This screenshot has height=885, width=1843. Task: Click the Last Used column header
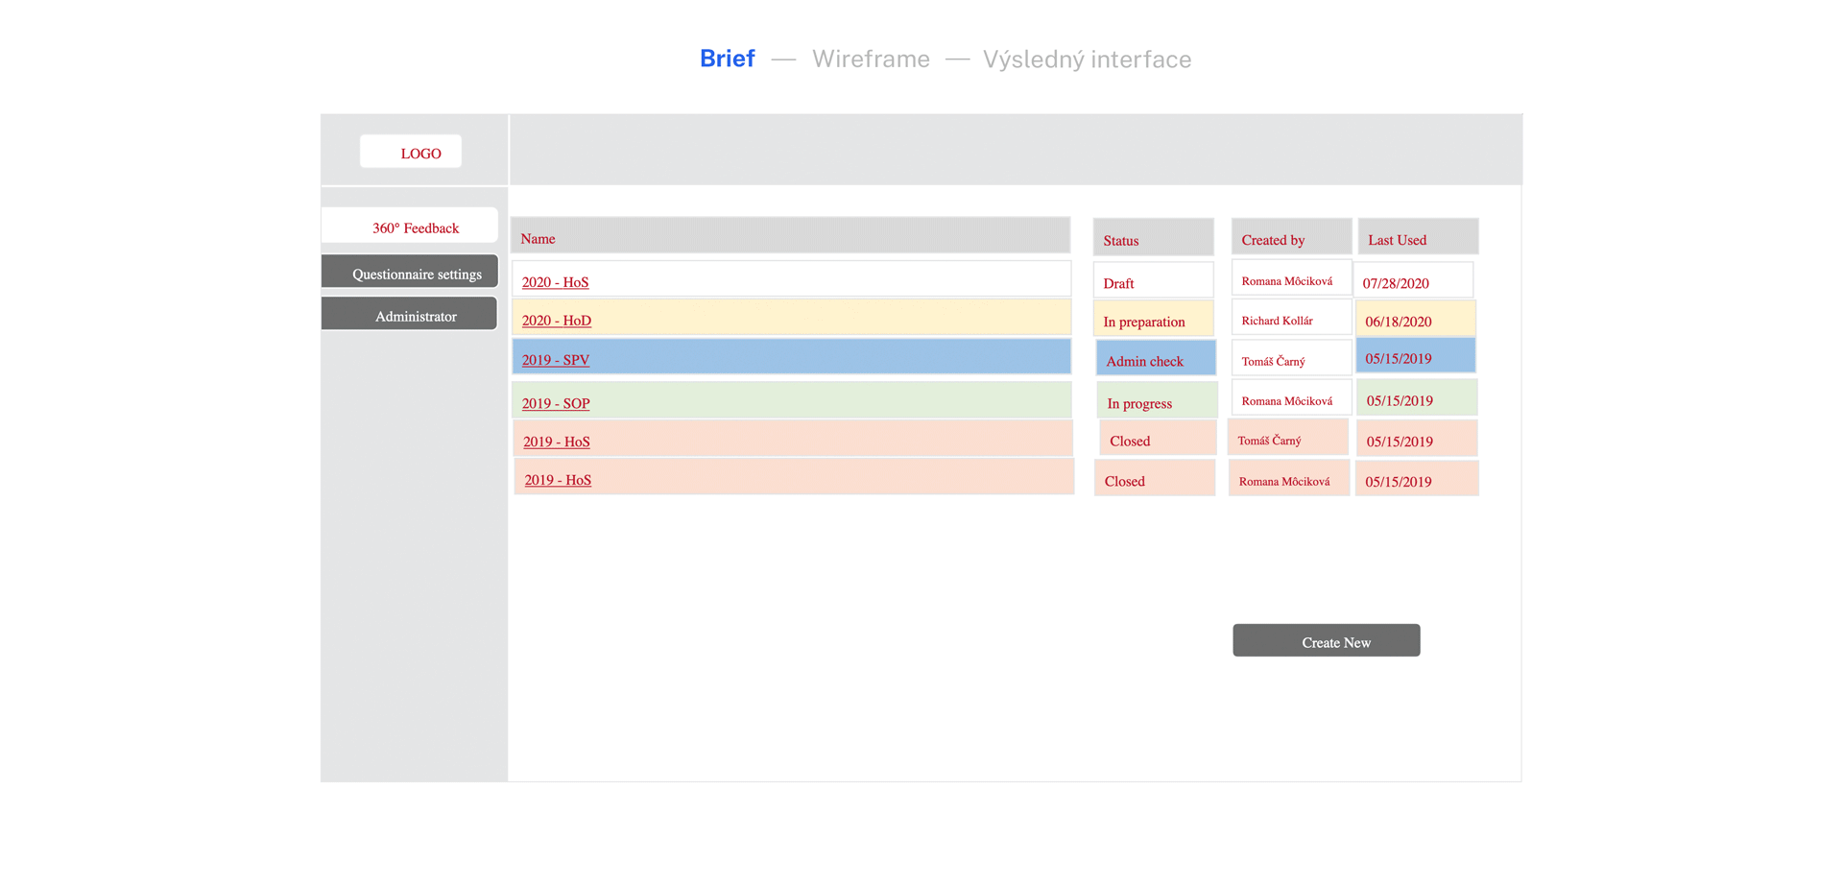click(1418, 237)
